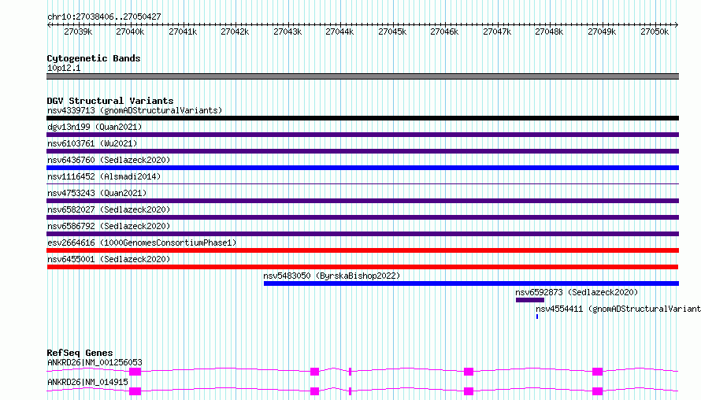Open the nsv6436760 (Sedlazeck2020) label
This screenshot has height=400, width=701.
coord(109,160)
